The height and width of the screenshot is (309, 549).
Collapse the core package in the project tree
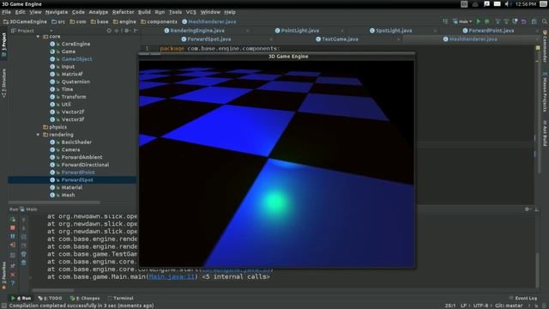38,36
